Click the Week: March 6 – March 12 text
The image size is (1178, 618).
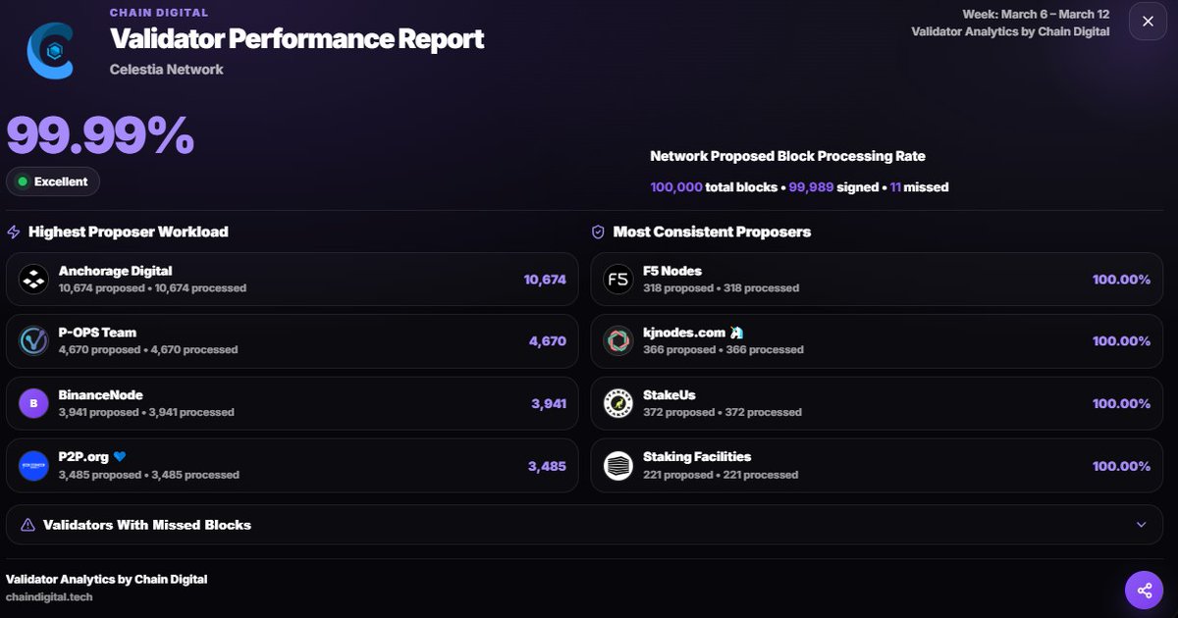(x=1038, y=15)
